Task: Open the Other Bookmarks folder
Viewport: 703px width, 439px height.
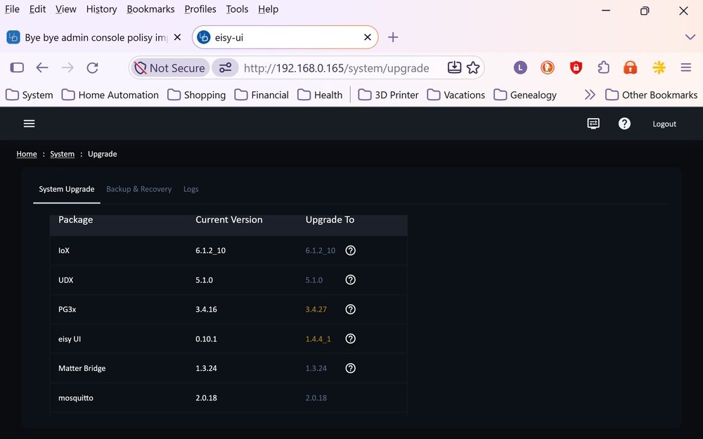Action: coord(652,95)
